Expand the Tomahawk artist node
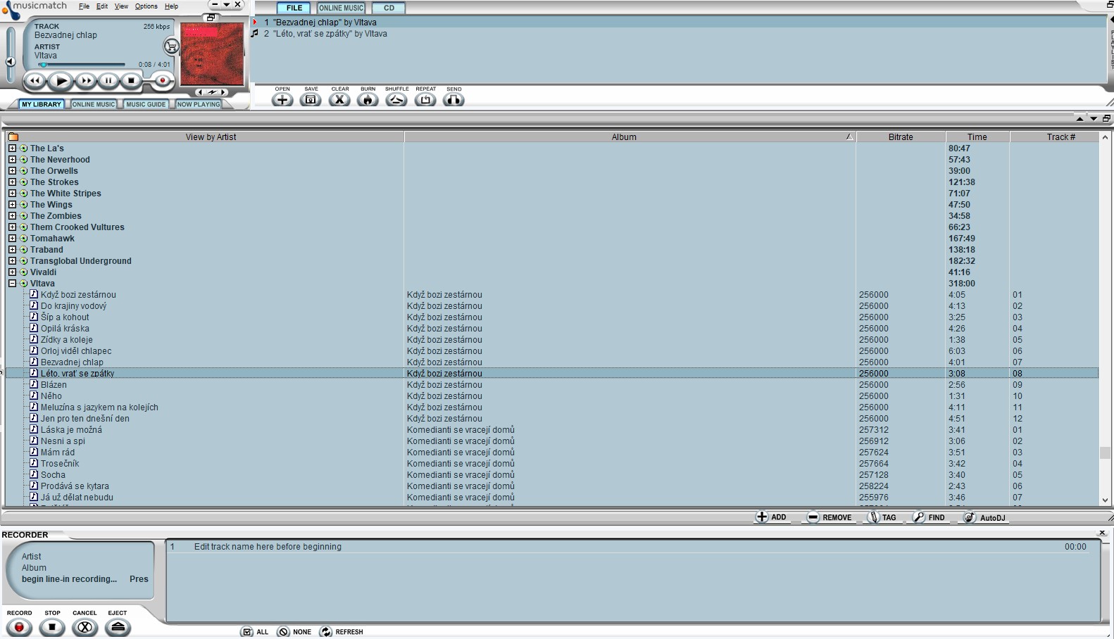1114x639 pixels. coord(12,239)
